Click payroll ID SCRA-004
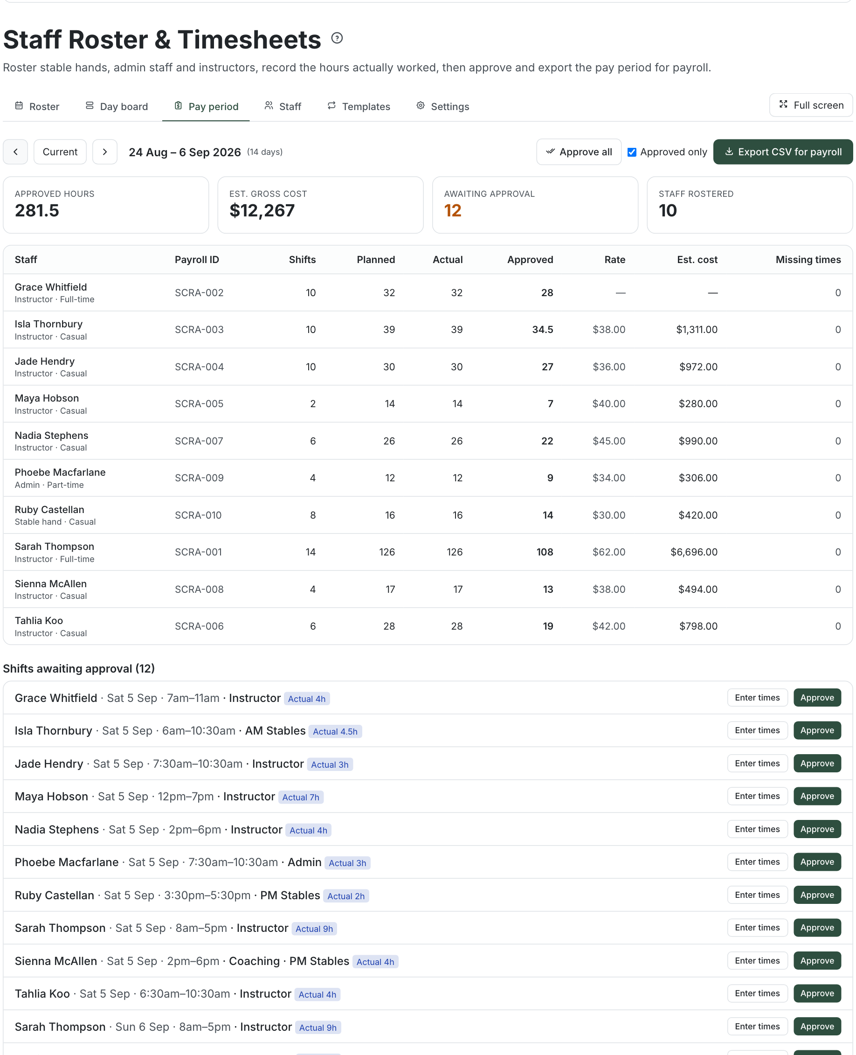This screenshot has width=856, height=1055. [x=199, y=367]
